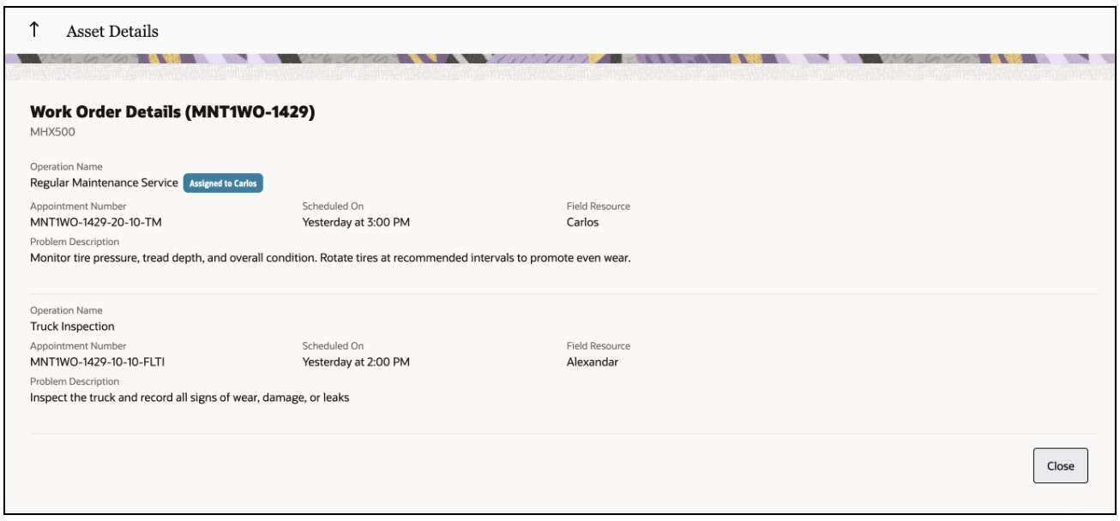Select field resource Carlos
Screen dimensions: 1120x521
coord(582,219)
